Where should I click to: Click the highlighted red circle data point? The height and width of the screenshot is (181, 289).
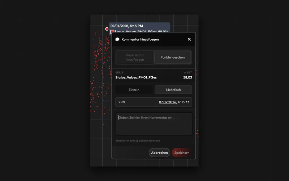click(x=107, y=29)
